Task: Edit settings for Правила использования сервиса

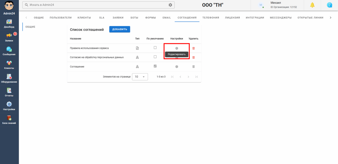Action: (x=176, y=48)
